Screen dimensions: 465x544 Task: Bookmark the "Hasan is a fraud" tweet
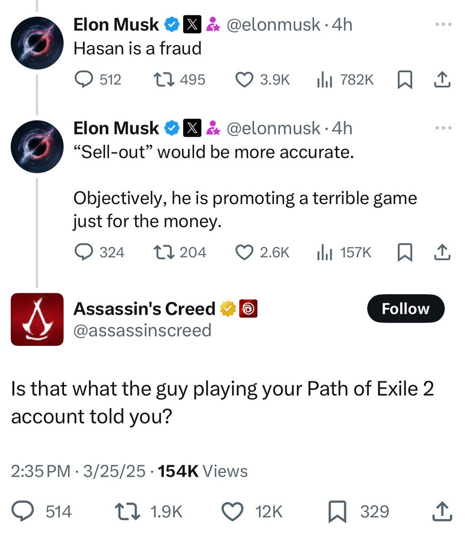404,80
